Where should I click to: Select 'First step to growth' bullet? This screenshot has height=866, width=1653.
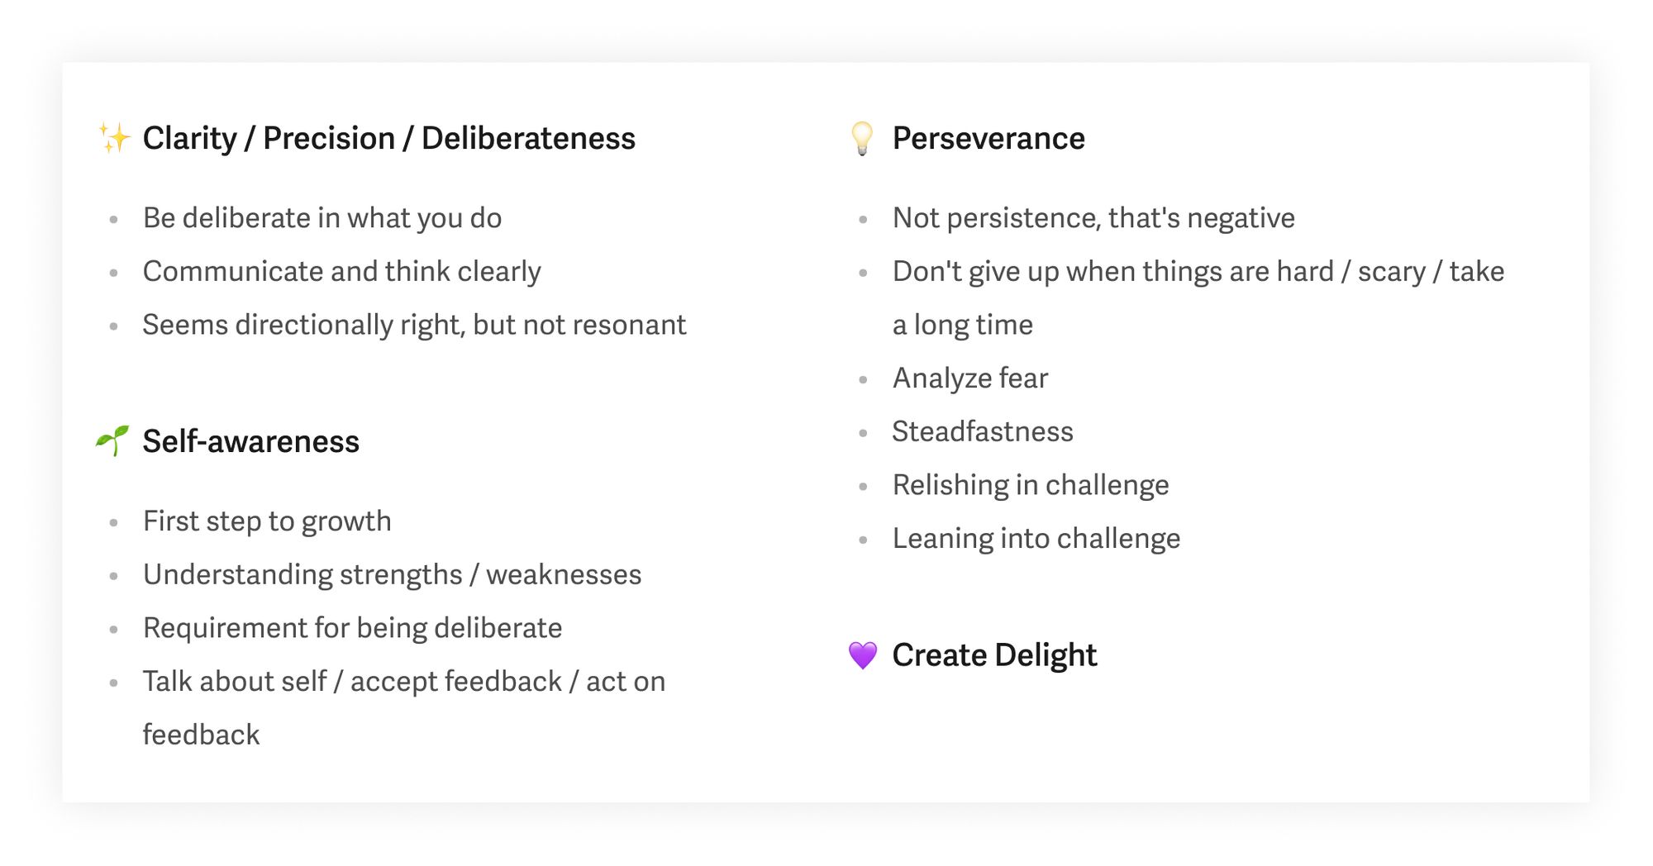pos(267,521)
